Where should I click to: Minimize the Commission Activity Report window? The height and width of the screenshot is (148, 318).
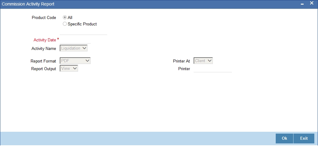pyautogui.click(x=302, y=4)
